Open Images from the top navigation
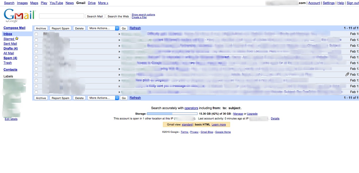 (x=22, y=3)
